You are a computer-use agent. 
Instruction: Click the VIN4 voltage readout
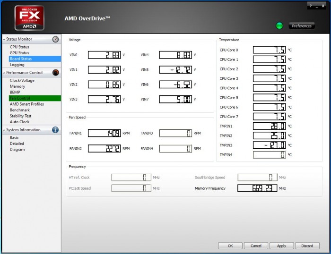click(175, 55)
